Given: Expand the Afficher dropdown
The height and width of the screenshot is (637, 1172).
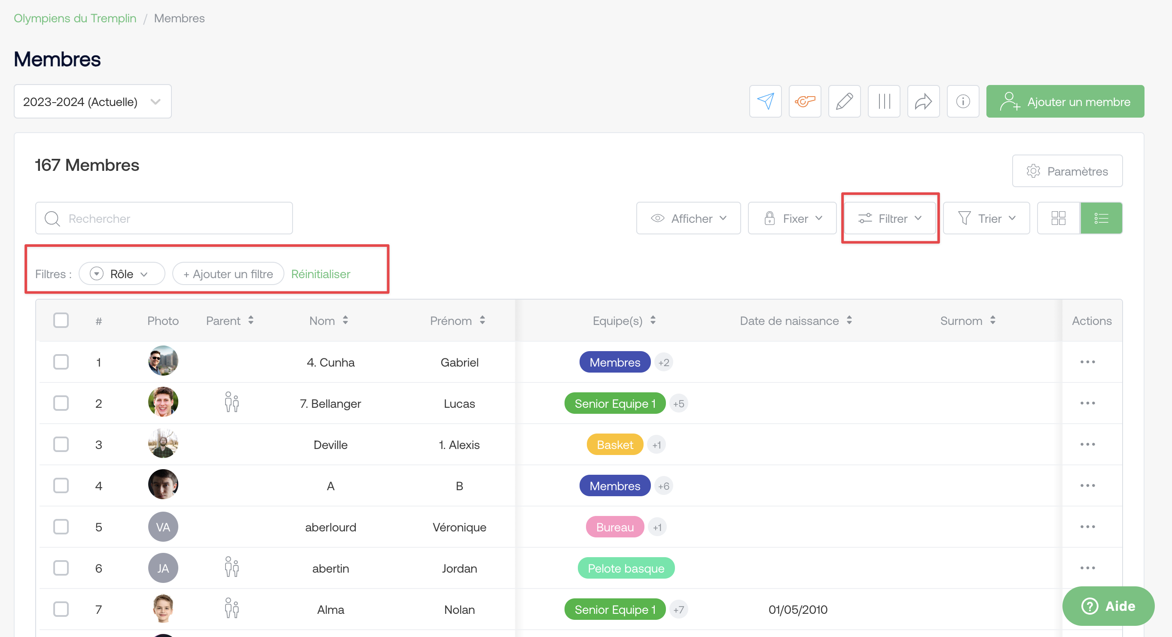Looking at the screenshot, I should [x=688, y=218].
